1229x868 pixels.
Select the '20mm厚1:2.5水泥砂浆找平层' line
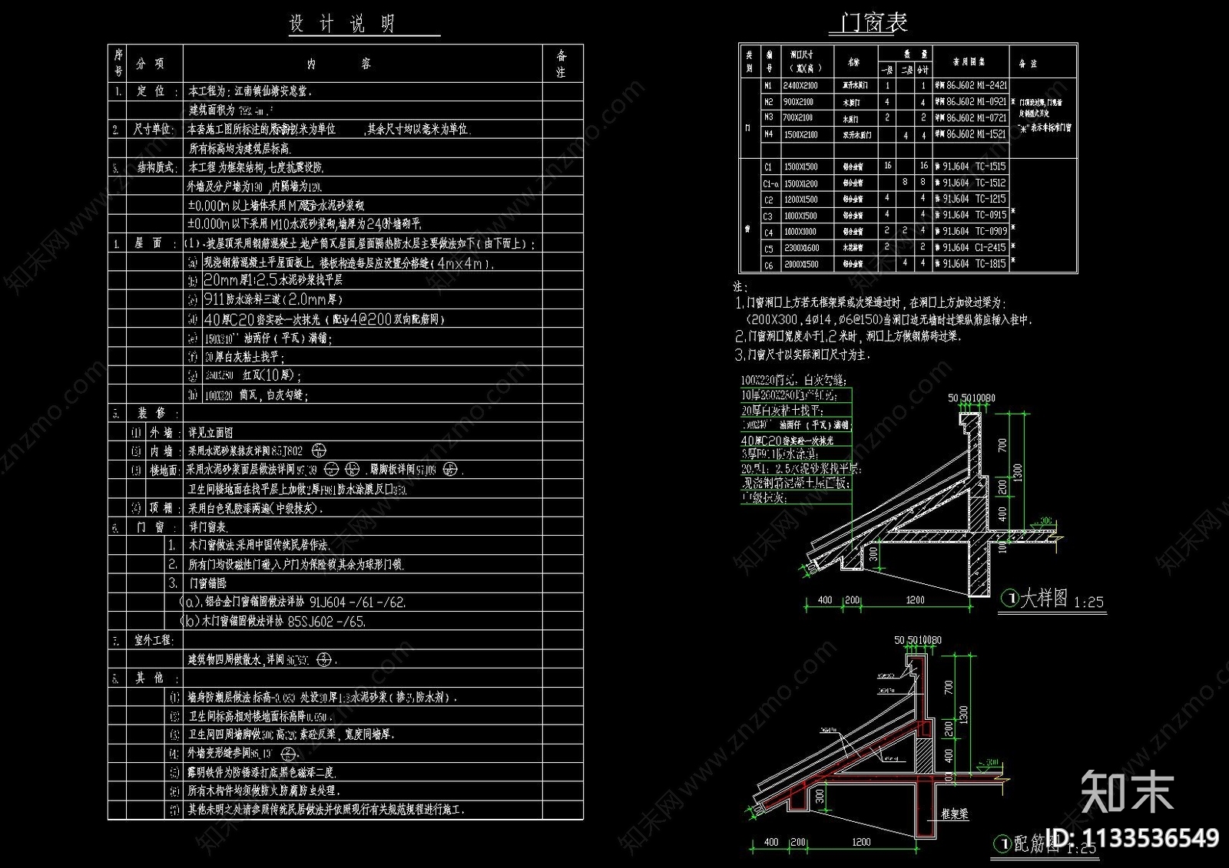click(x=273, y=281)
